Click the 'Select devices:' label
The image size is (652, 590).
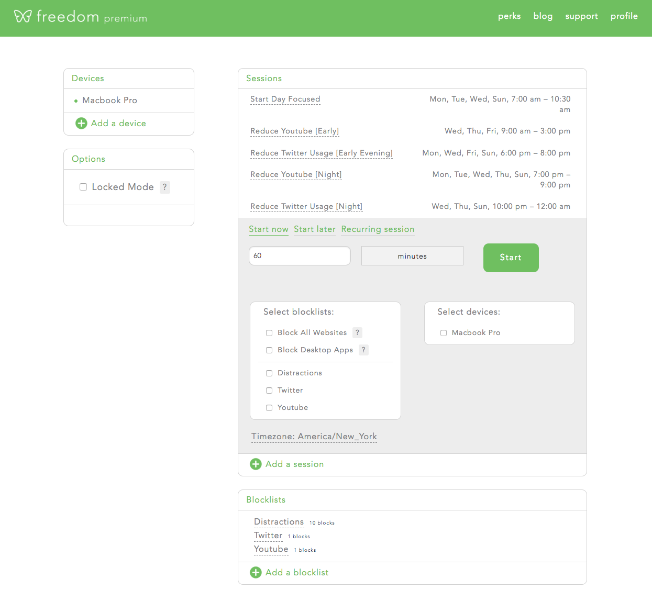(469, 312)
